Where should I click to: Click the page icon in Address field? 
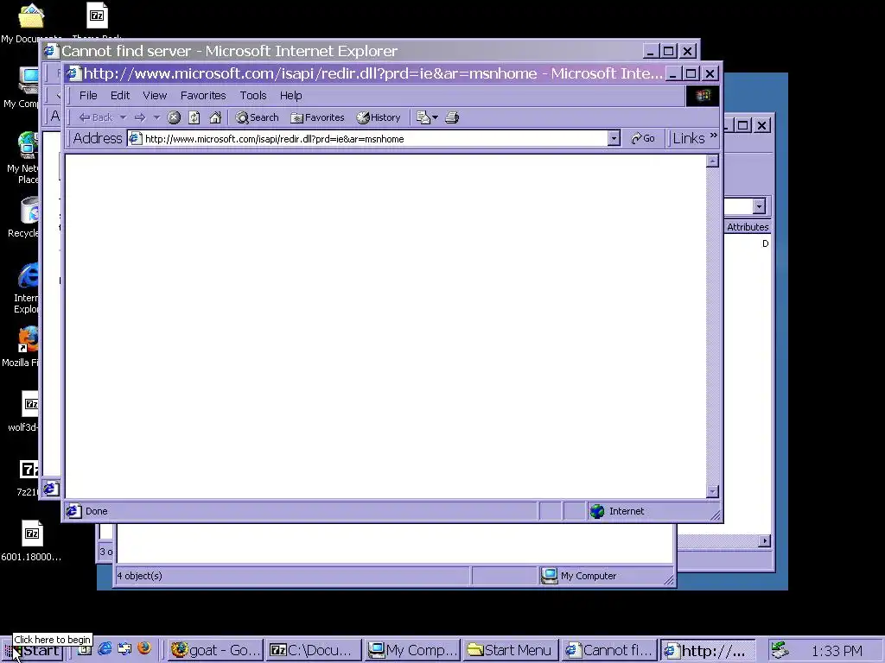click(x=136, y=139)
